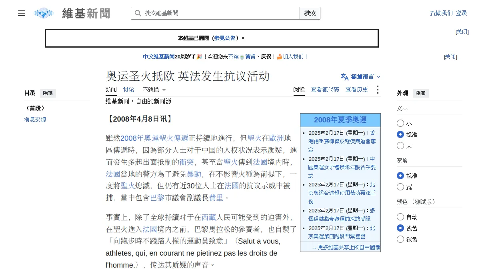Open news item 香港跑手蘇樺偉於殘疾奧運會奪金
The image size is (480, 270).
(342, 141)
